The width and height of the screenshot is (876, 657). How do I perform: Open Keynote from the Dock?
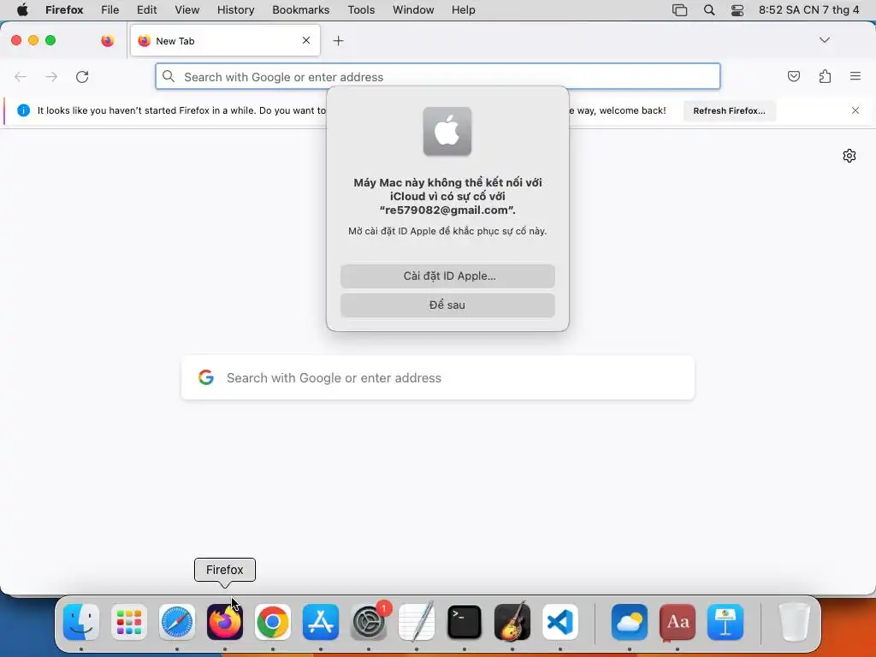click(x=725, y=622)
